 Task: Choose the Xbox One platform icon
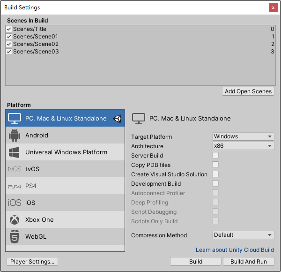(14, 220)
